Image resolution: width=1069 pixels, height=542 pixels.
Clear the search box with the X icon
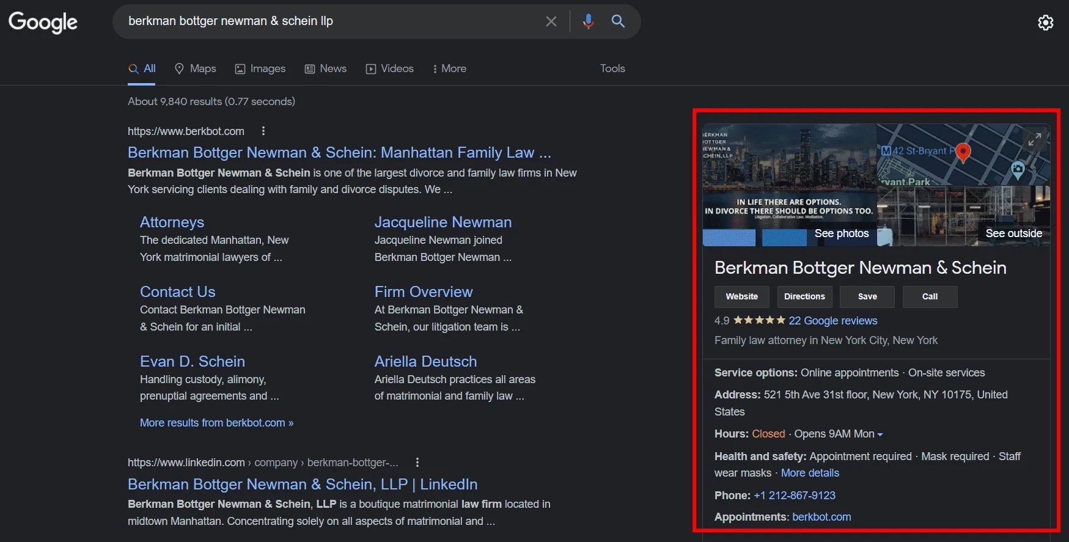tap(551, 21)
